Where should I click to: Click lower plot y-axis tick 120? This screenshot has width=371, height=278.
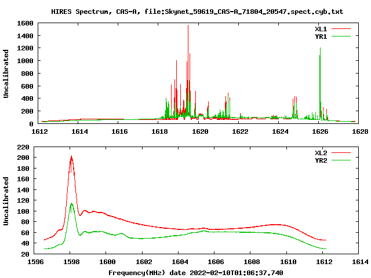(x=23, y=201)
